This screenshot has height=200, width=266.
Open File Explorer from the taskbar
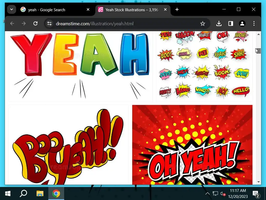click(40, 193)
